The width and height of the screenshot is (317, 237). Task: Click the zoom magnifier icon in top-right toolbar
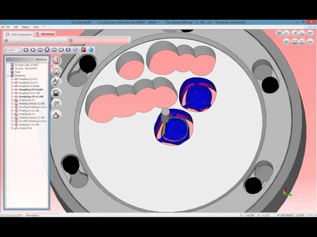295,34
